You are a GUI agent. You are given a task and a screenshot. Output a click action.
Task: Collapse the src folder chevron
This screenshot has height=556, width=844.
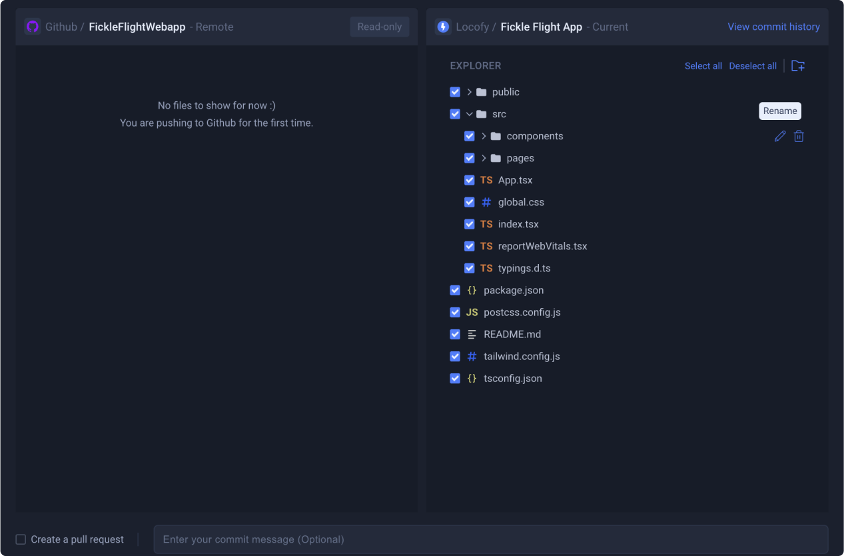(x=469, y=114)
